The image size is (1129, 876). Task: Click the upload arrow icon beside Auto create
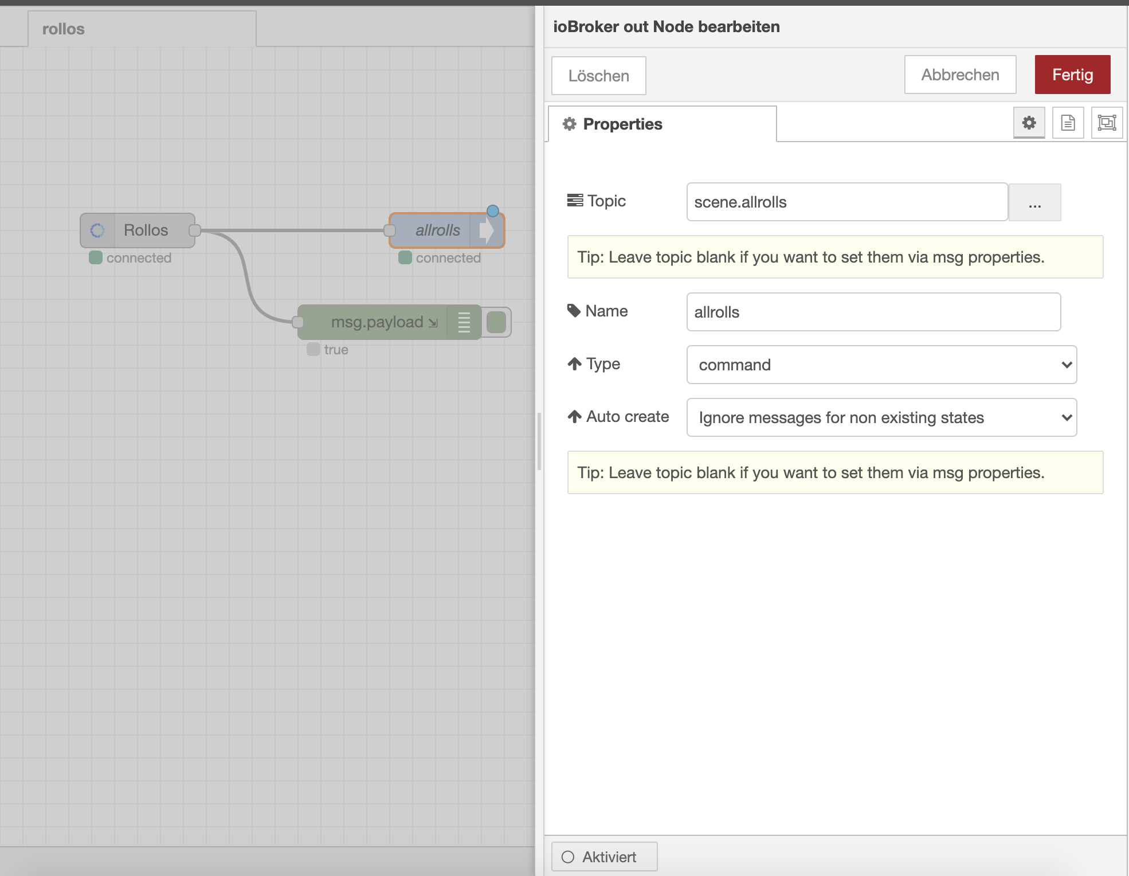click(575, 416)
